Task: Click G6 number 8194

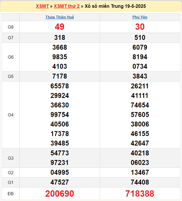Action: tap(140, 57)
